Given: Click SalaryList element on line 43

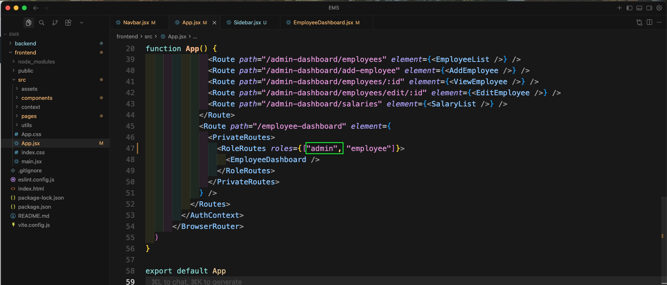Looking at the screenshot, I should point(453,104).
